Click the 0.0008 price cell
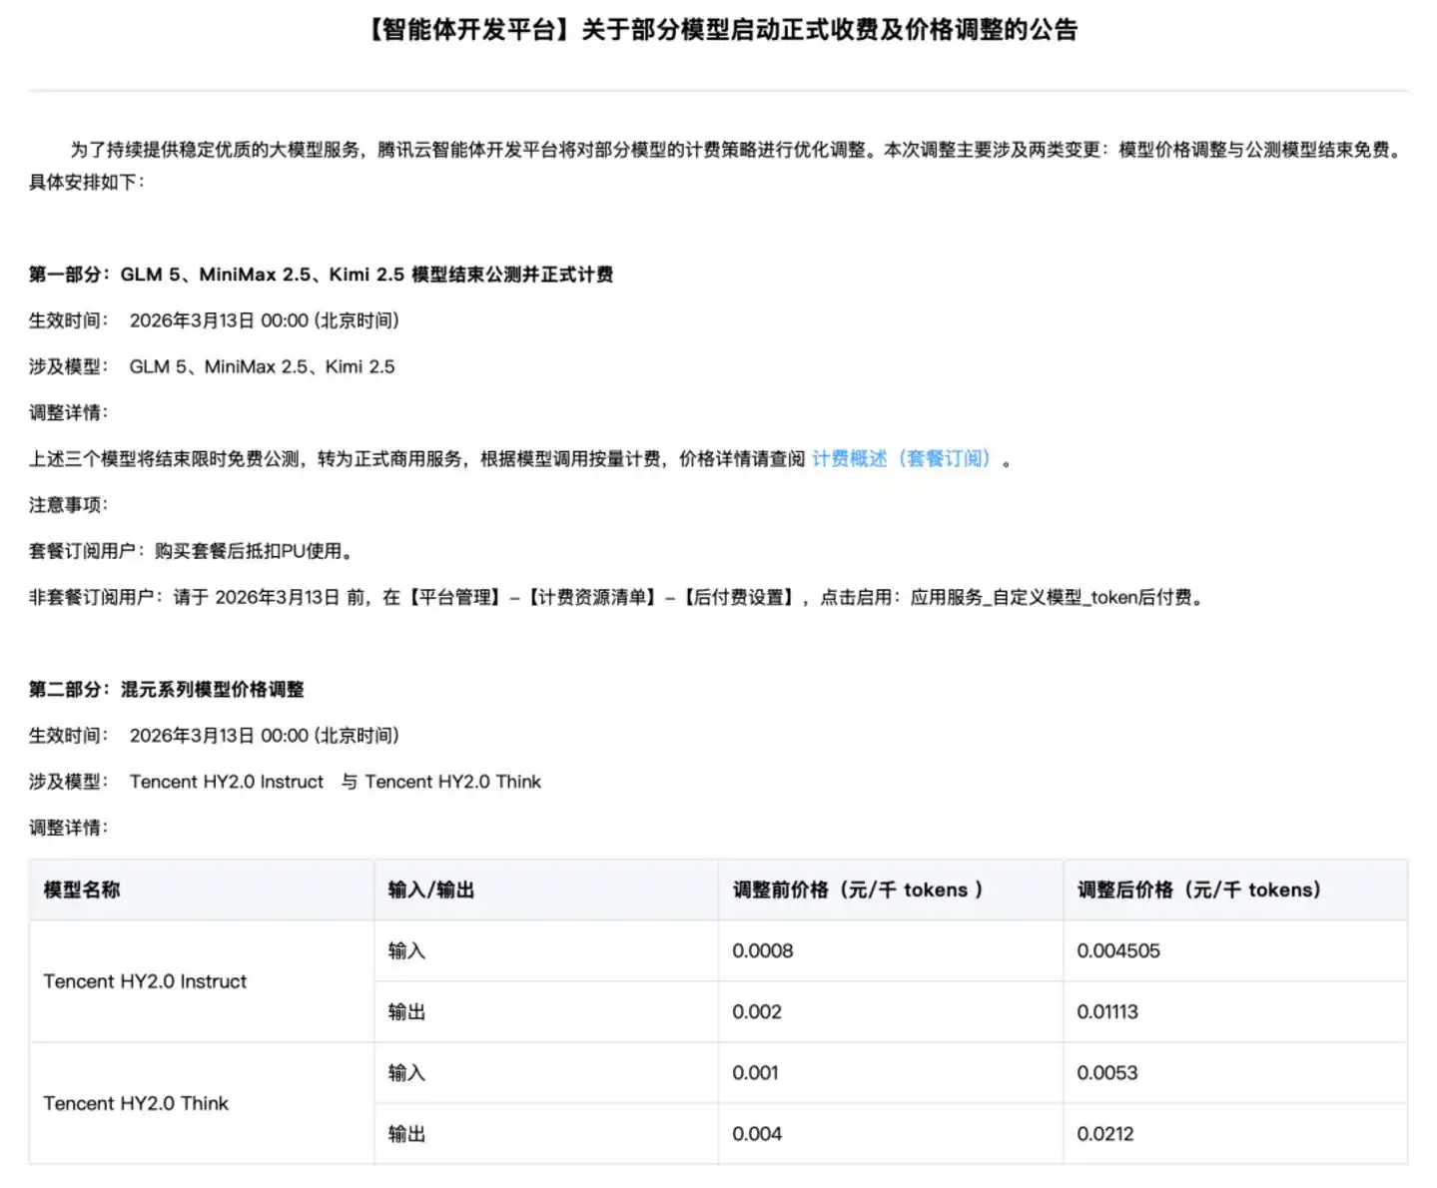 coord(891,950)
